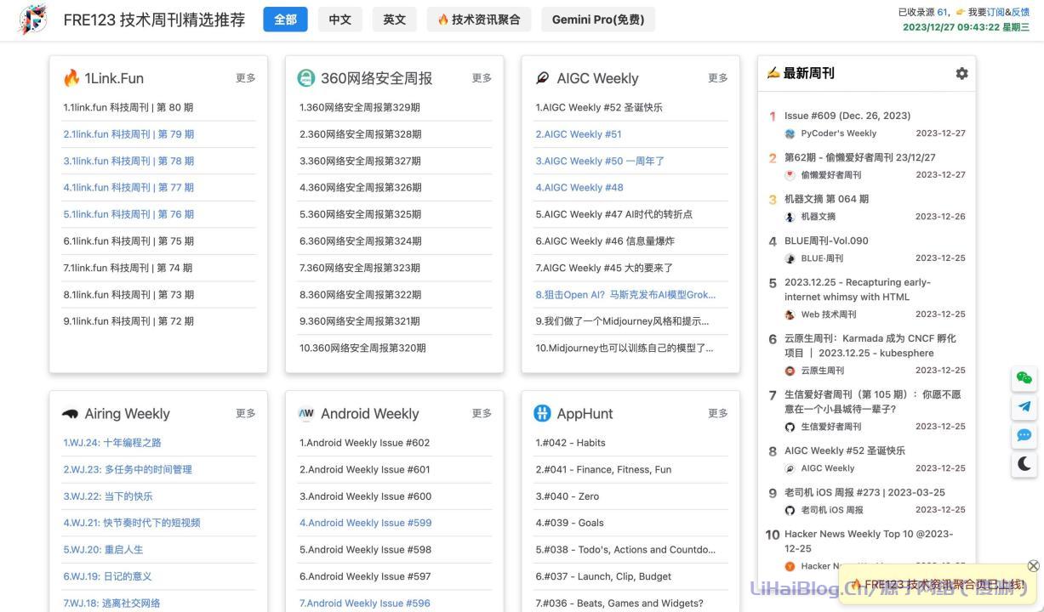This screenshot has width=1044, height=612.
Task: Click 偷懒爱好者周刊 source icon
Action: tap(790, 175)
